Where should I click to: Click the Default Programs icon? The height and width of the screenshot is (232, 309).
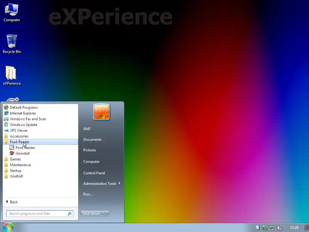pyautogui.click(x=6, y=107)
